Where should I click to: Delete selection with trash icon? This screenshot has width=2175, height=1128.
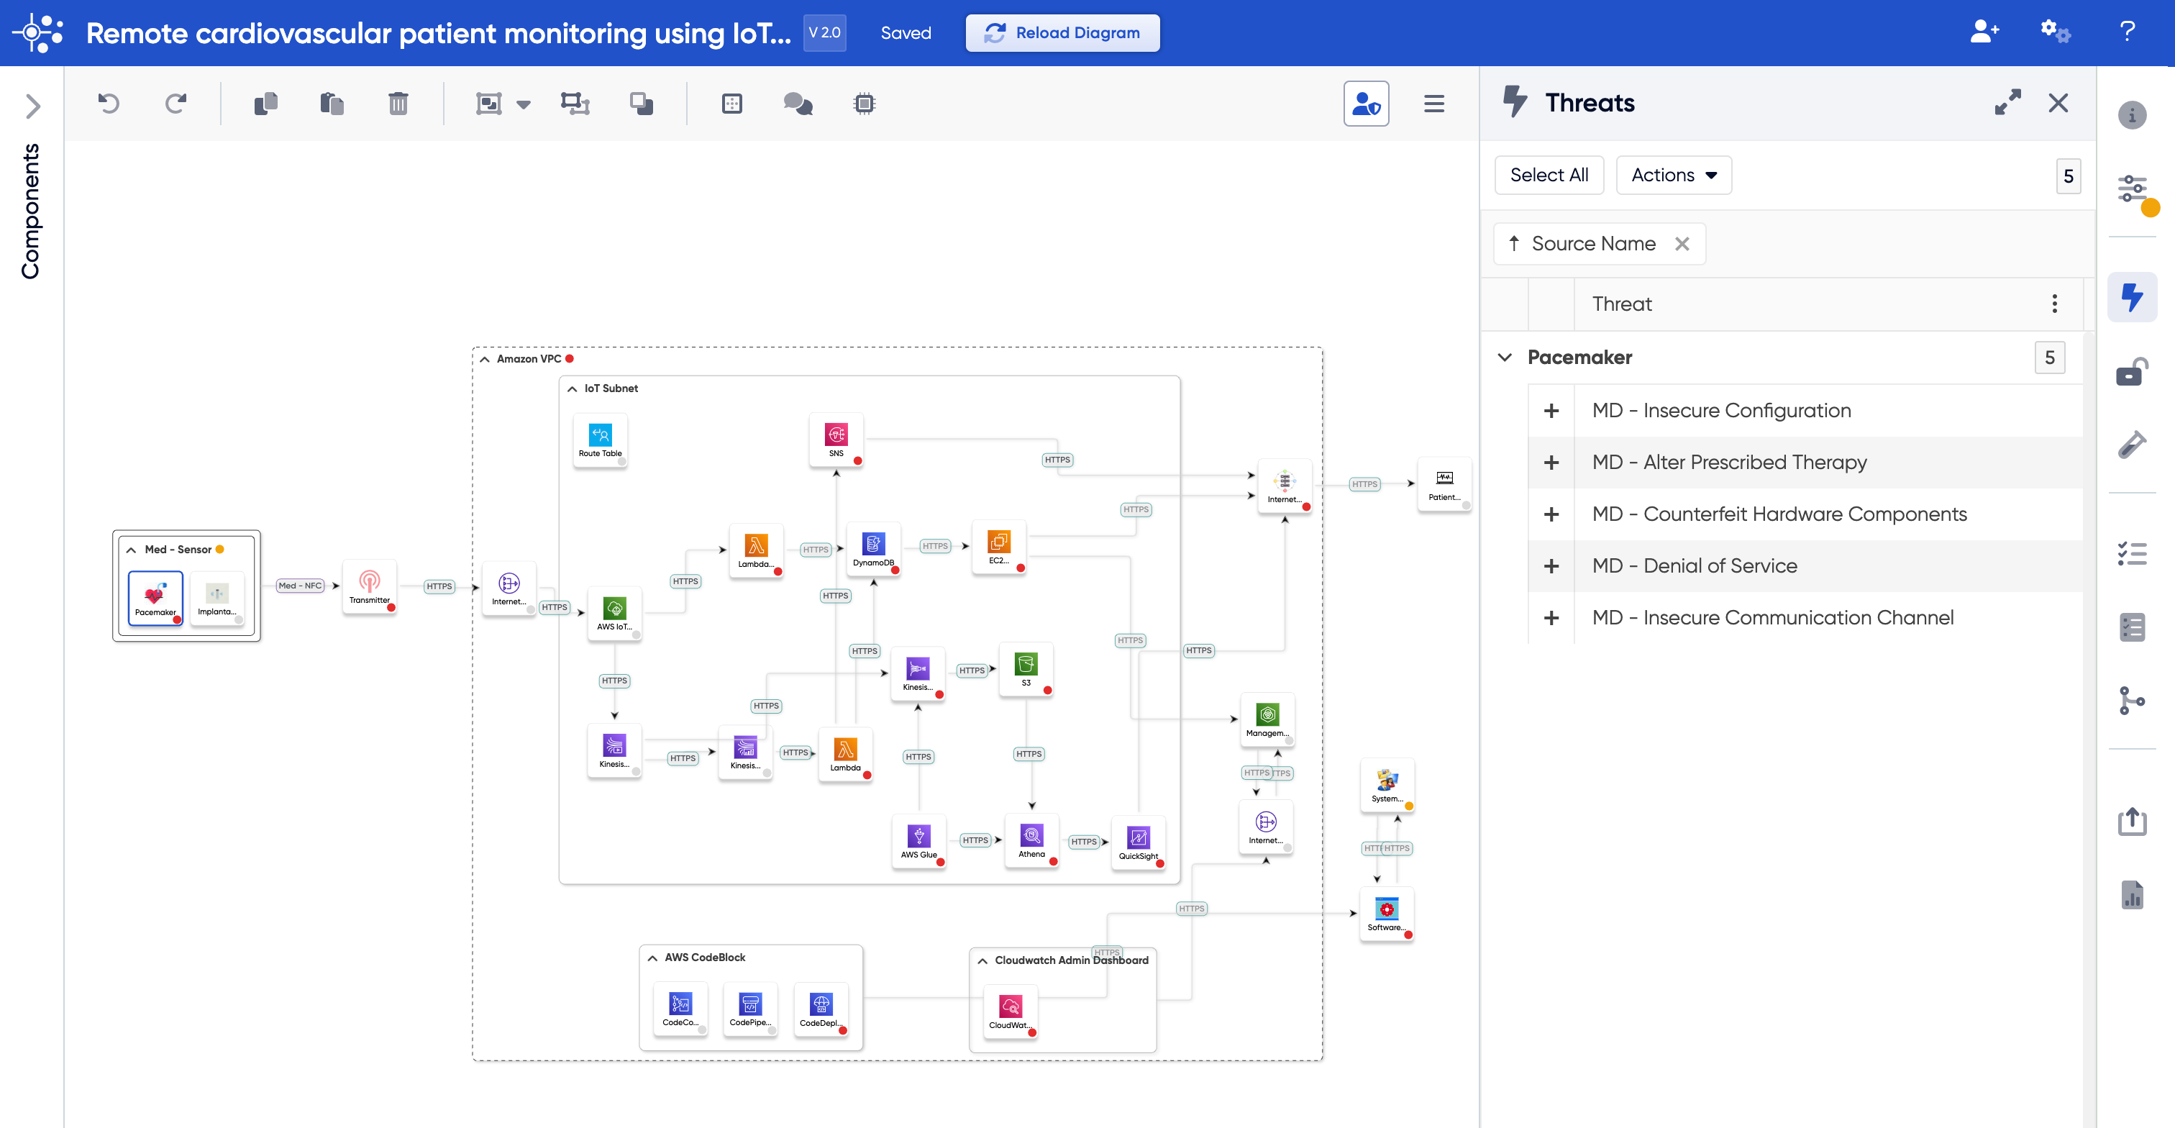tap(398, 104)
